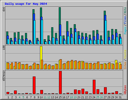128x100 pixels.
Task: Click day label '15' on the x-axis
Action: coord(60,97)
